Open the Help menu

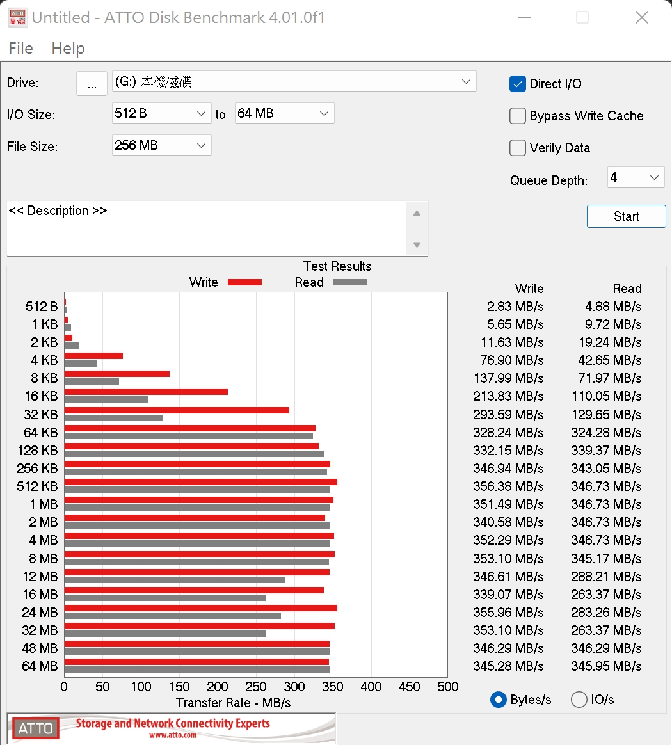(x=68, y=49)
